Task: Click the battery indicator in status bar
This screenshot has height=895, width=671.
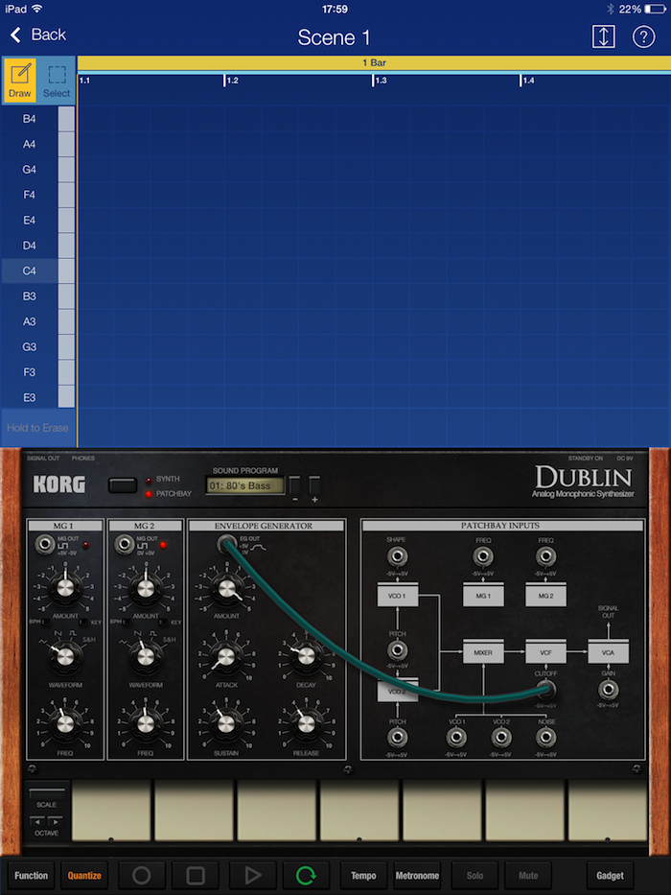Action: (655, 9)
